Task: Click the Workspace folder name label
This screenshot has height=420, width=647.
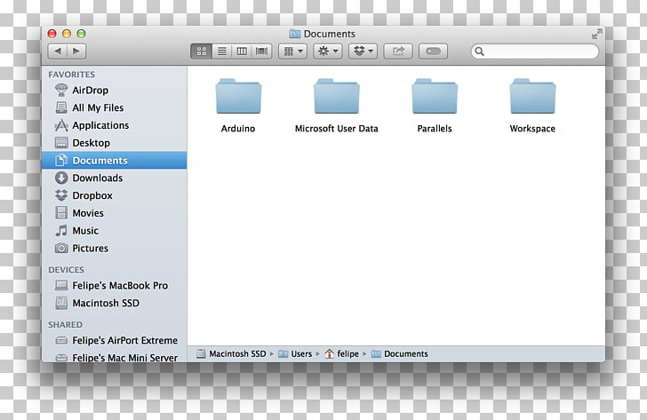Action: (x=532, y=129)
